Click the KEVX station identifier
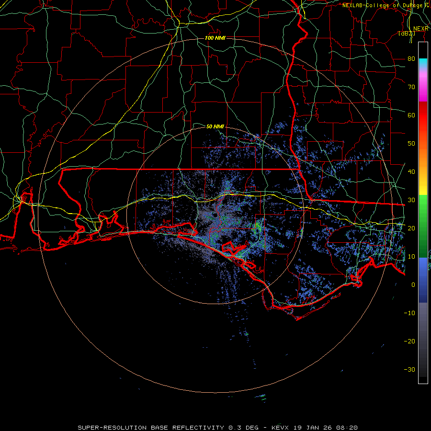The height and width of the screenshot is (431, 431). tap(280, 428)
